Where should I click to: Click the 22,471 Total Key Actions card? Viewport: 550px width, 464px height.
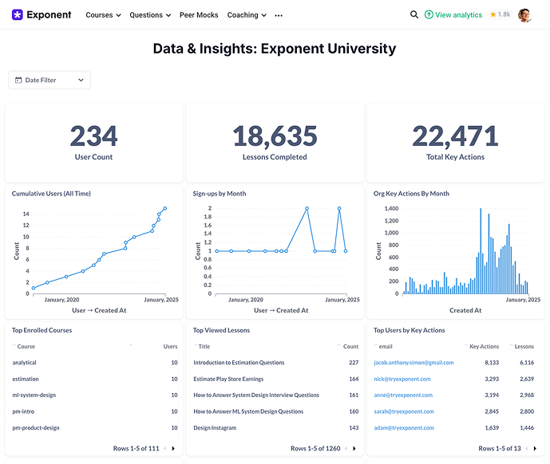pyautogui.click(x=455, y=143)
